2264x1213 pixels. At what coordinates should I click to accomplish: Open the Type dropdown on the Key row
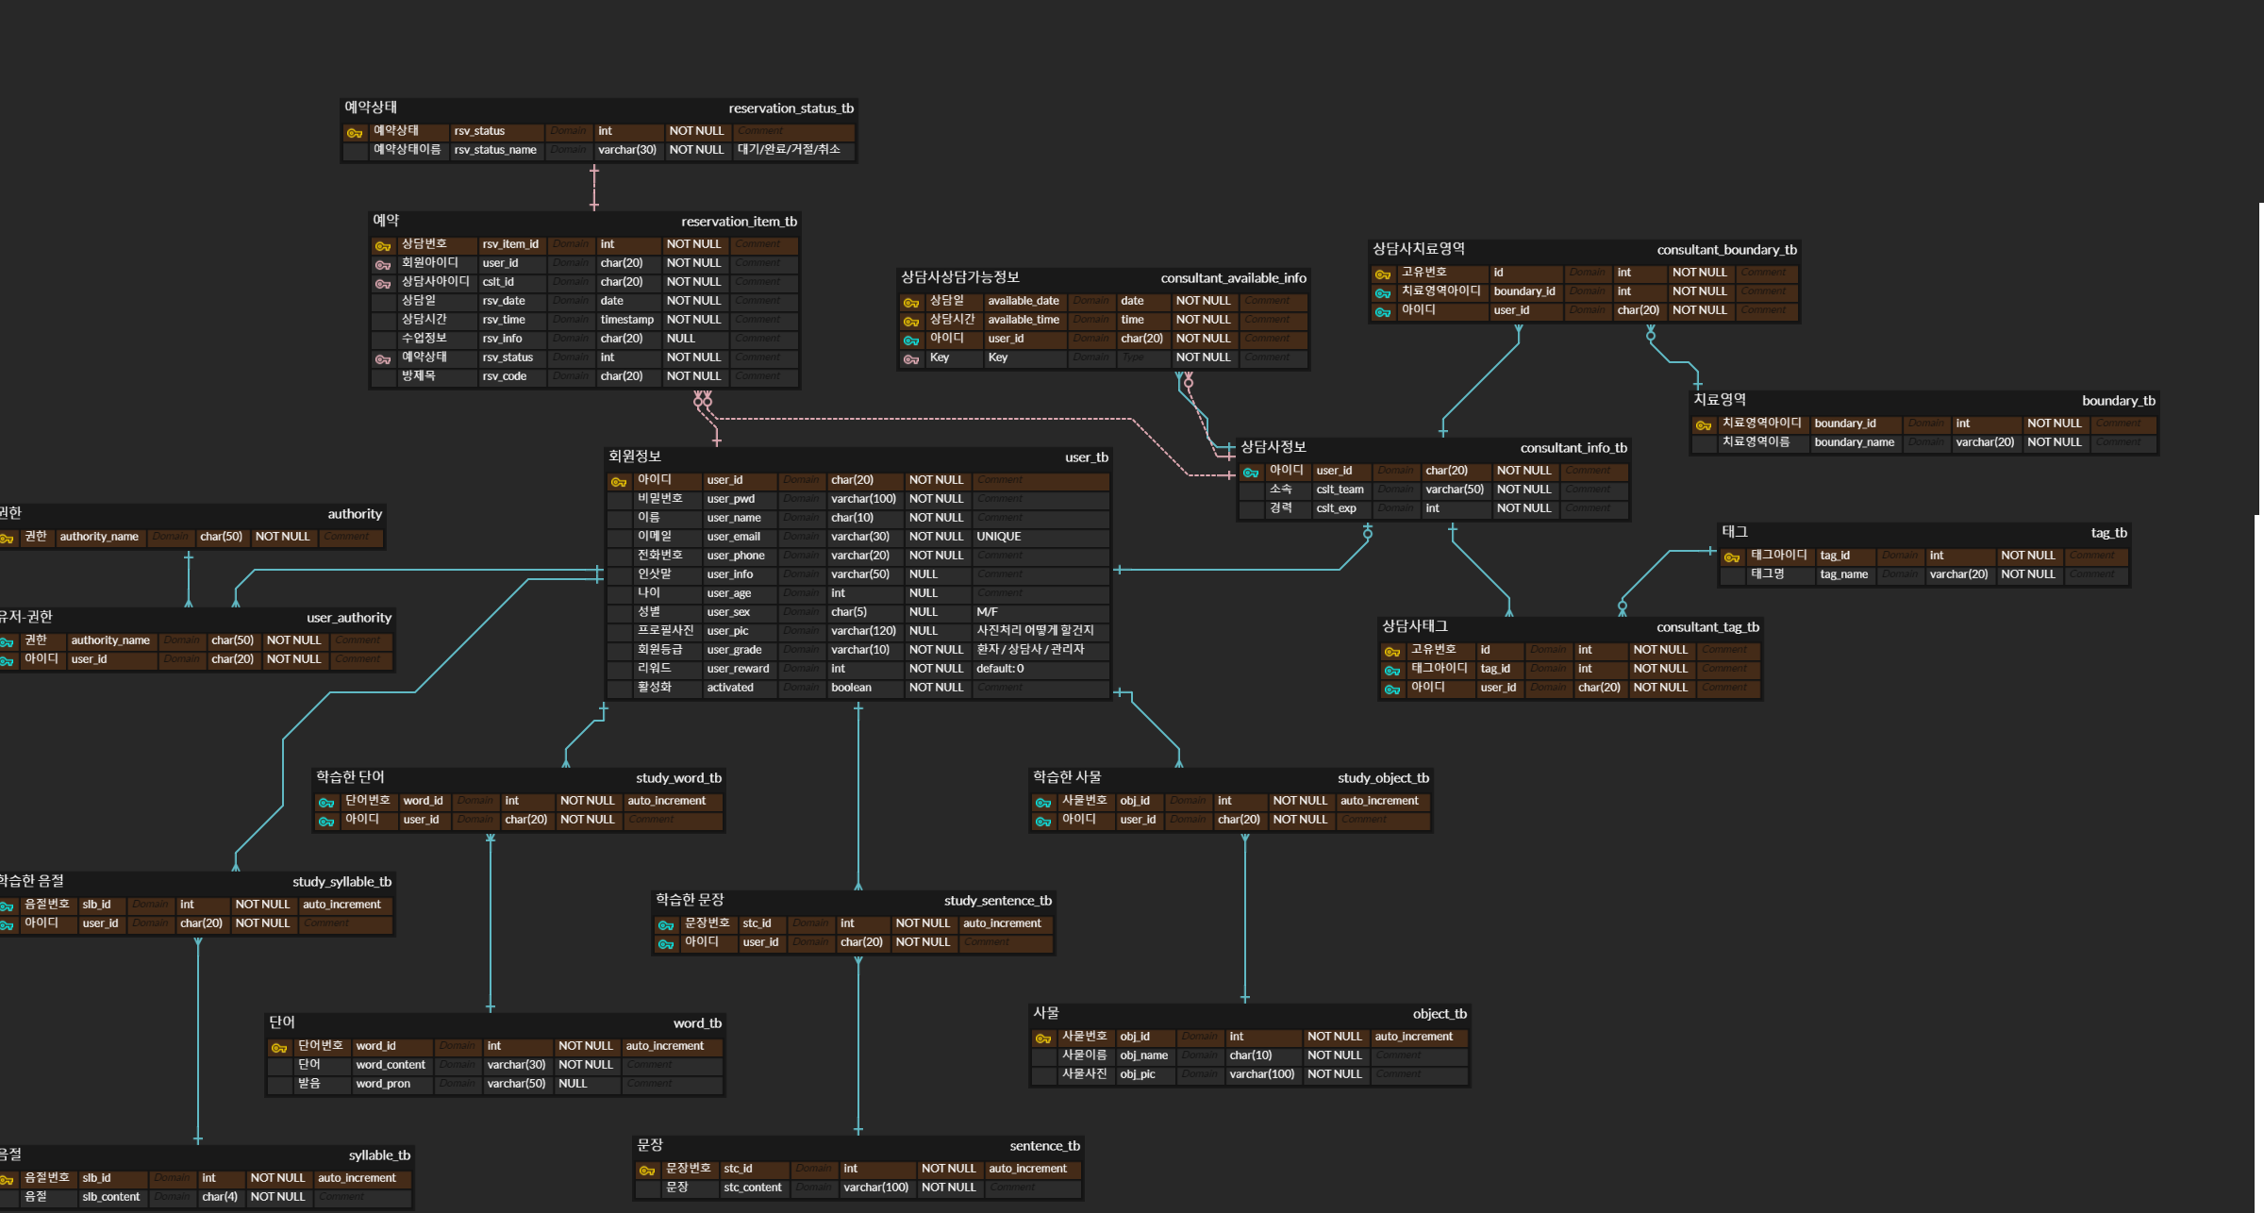click(x=1143, y=357)
